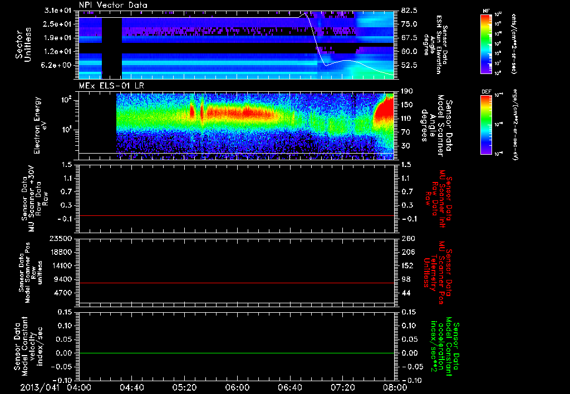This screenshot has width=570, height=394.
Task: Click the "06:40" time axis label
Action: click(x=289, y=387)
